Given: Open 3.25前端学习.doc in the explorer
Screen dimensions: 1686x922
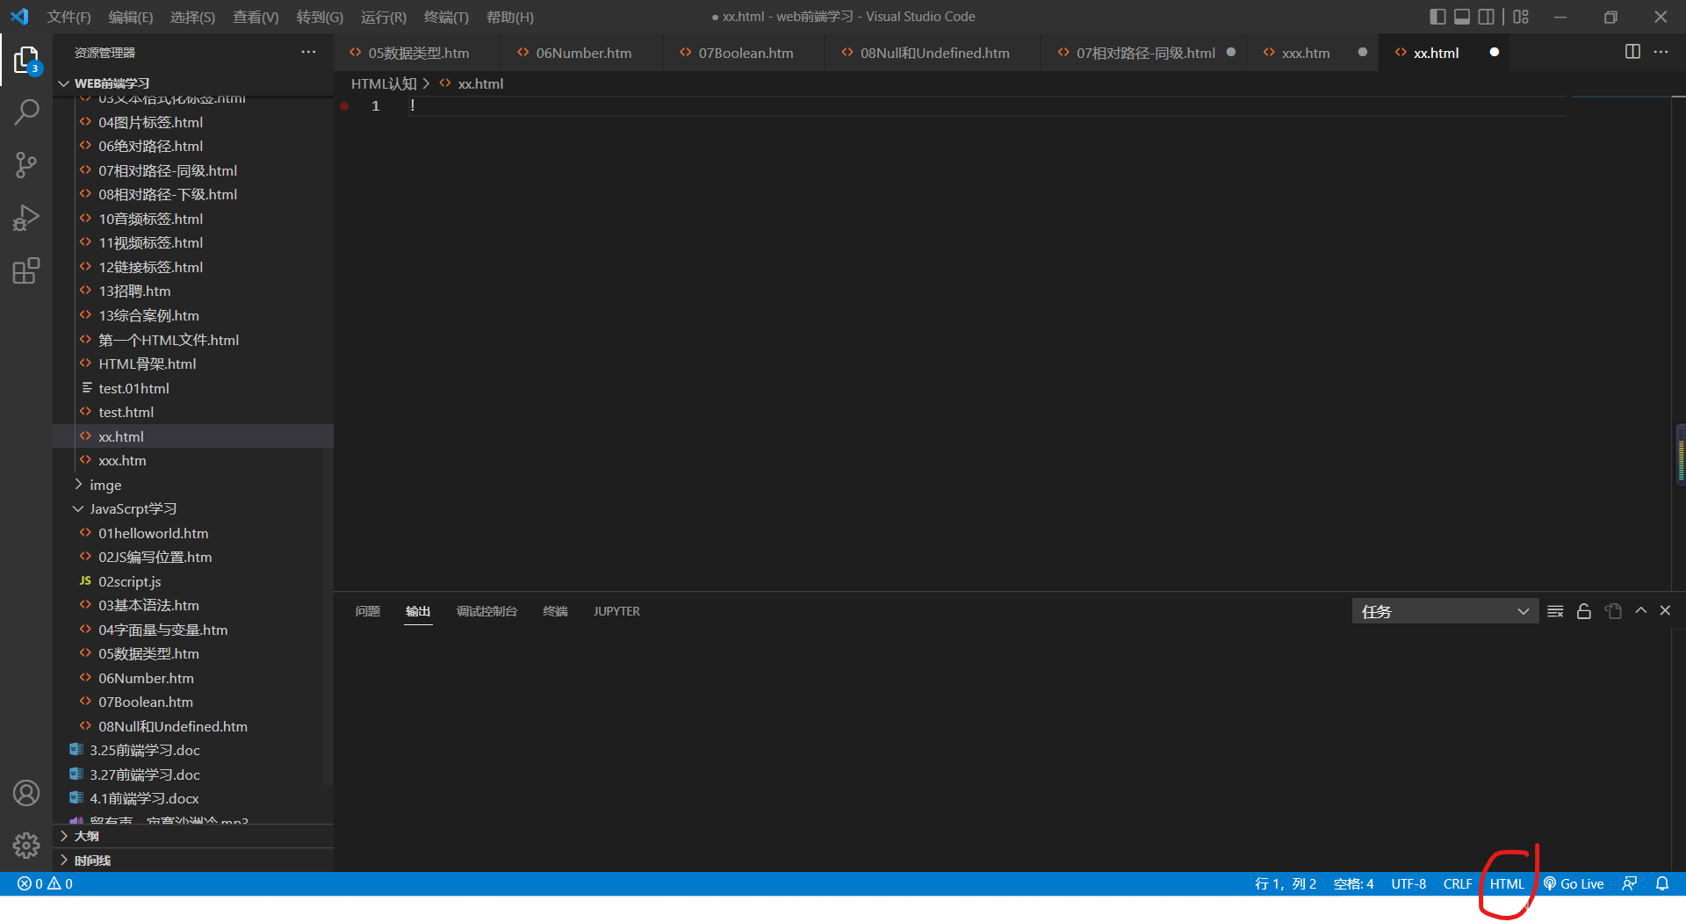Looking at the screenshot, I should pyautogui.click(x=193, y=750).
